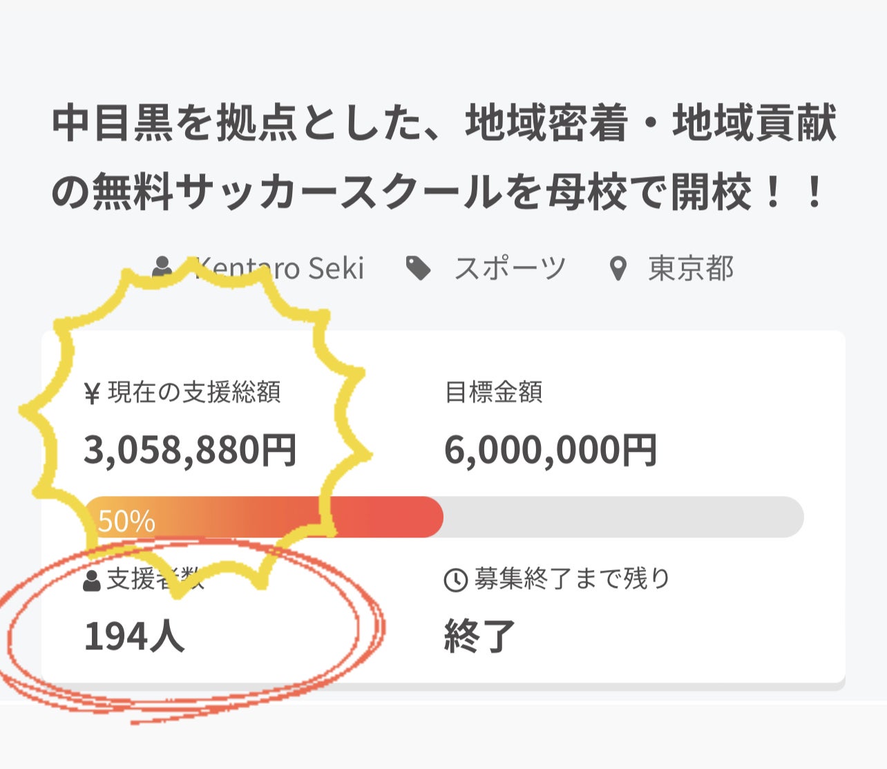Open the スポーツ category link

pyautogui.click(x=510, y=268)
